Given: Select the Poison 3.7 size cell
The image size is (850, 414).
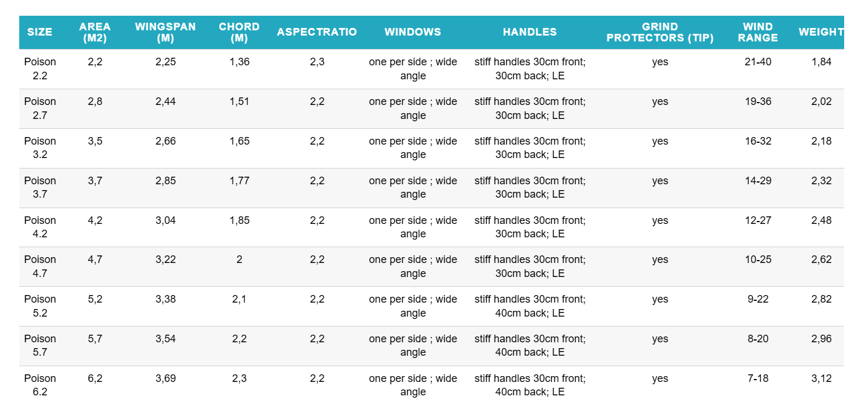Looking at the screenshot, I should [40, 188].
